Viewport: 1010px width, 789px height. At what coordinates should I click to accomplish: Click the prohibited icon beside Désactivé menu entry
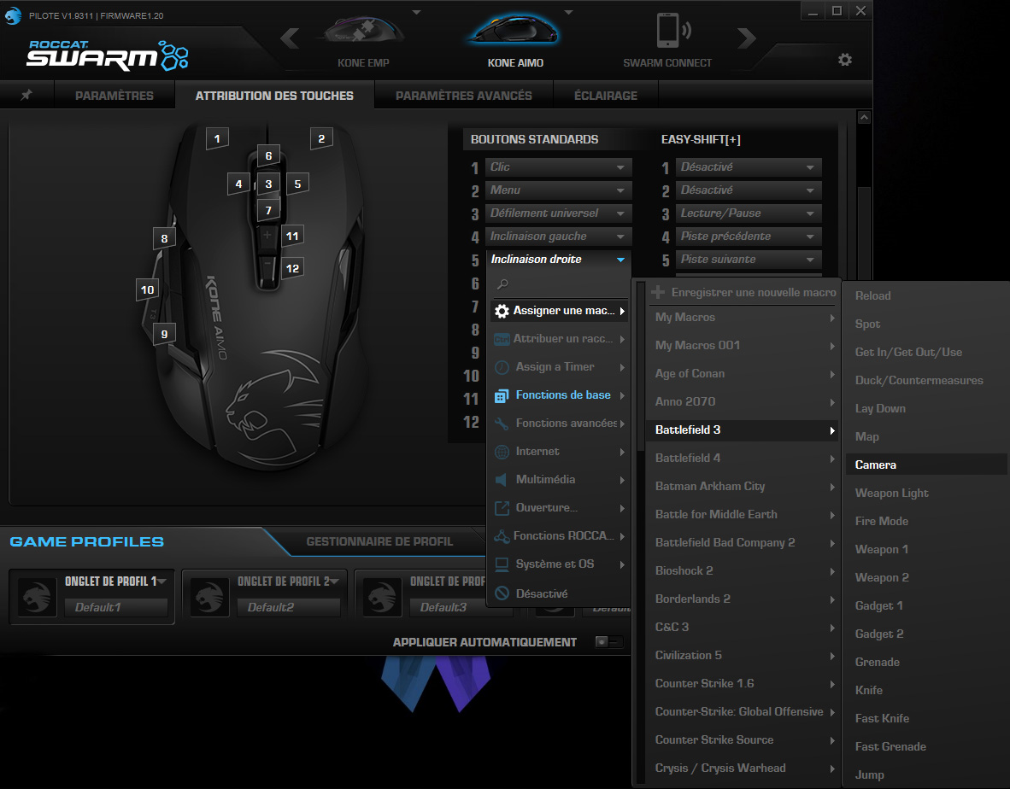[x=502, y=593]
